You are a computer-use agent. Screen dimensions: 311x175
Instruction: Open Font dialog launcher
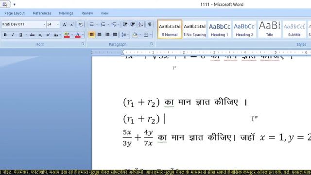83,44
